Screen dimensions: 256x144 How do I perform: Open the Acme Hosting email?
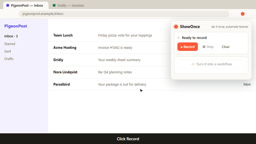click(x=152, y=47)
